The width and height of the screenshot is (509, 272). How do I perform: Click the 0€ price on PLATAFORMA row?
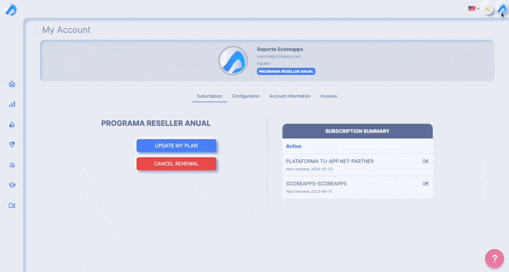(426, 161)
